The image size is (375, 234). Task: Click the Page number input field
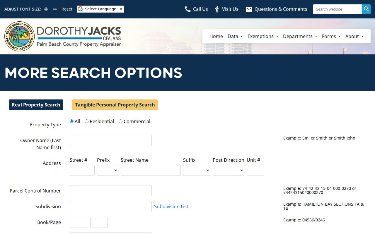pyautogui.click(x=99, y=222)
